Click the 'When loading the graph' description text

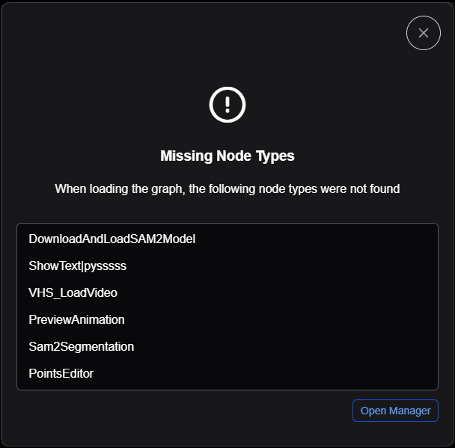point(227,189)
